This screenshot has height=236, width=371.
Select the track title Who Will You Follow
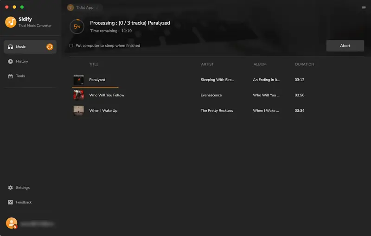point(107,95)
